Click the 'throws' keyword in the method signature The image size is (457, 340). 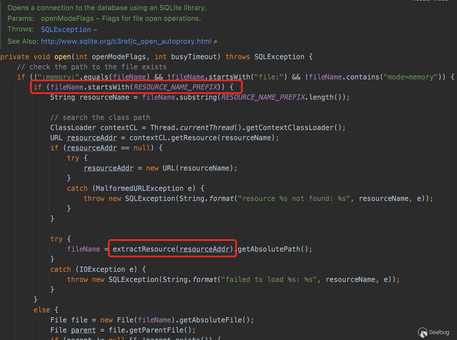tap(238, 57)
